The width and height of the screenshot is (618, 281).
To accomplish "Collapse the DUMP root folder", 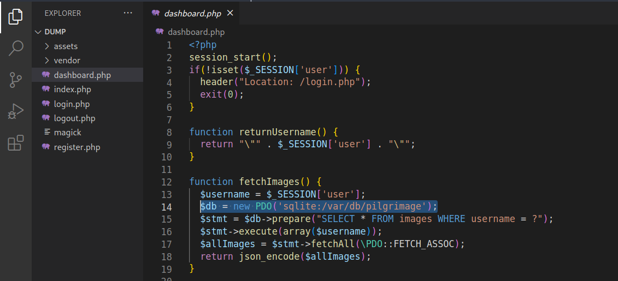I will click(38, 32).
